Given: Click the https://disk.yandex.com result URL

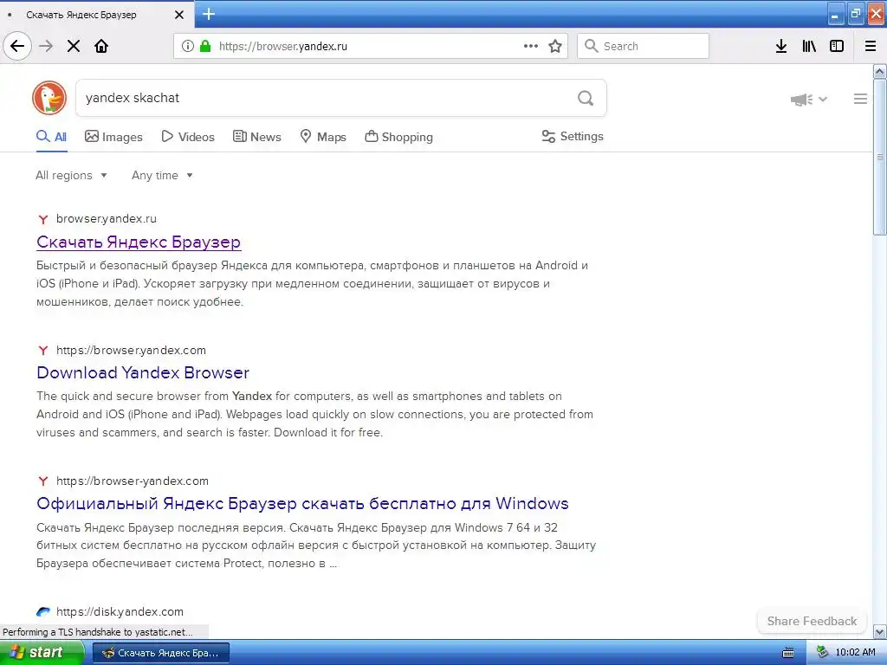Looking at the screenshot, I should 120,612.
